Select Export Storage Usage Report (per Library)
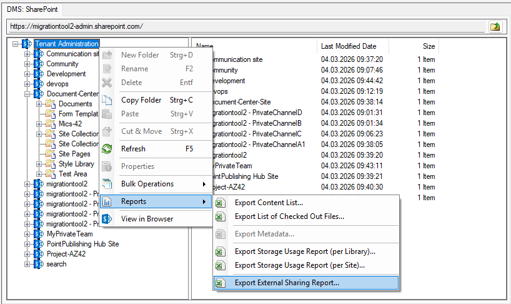 point(306,251)
